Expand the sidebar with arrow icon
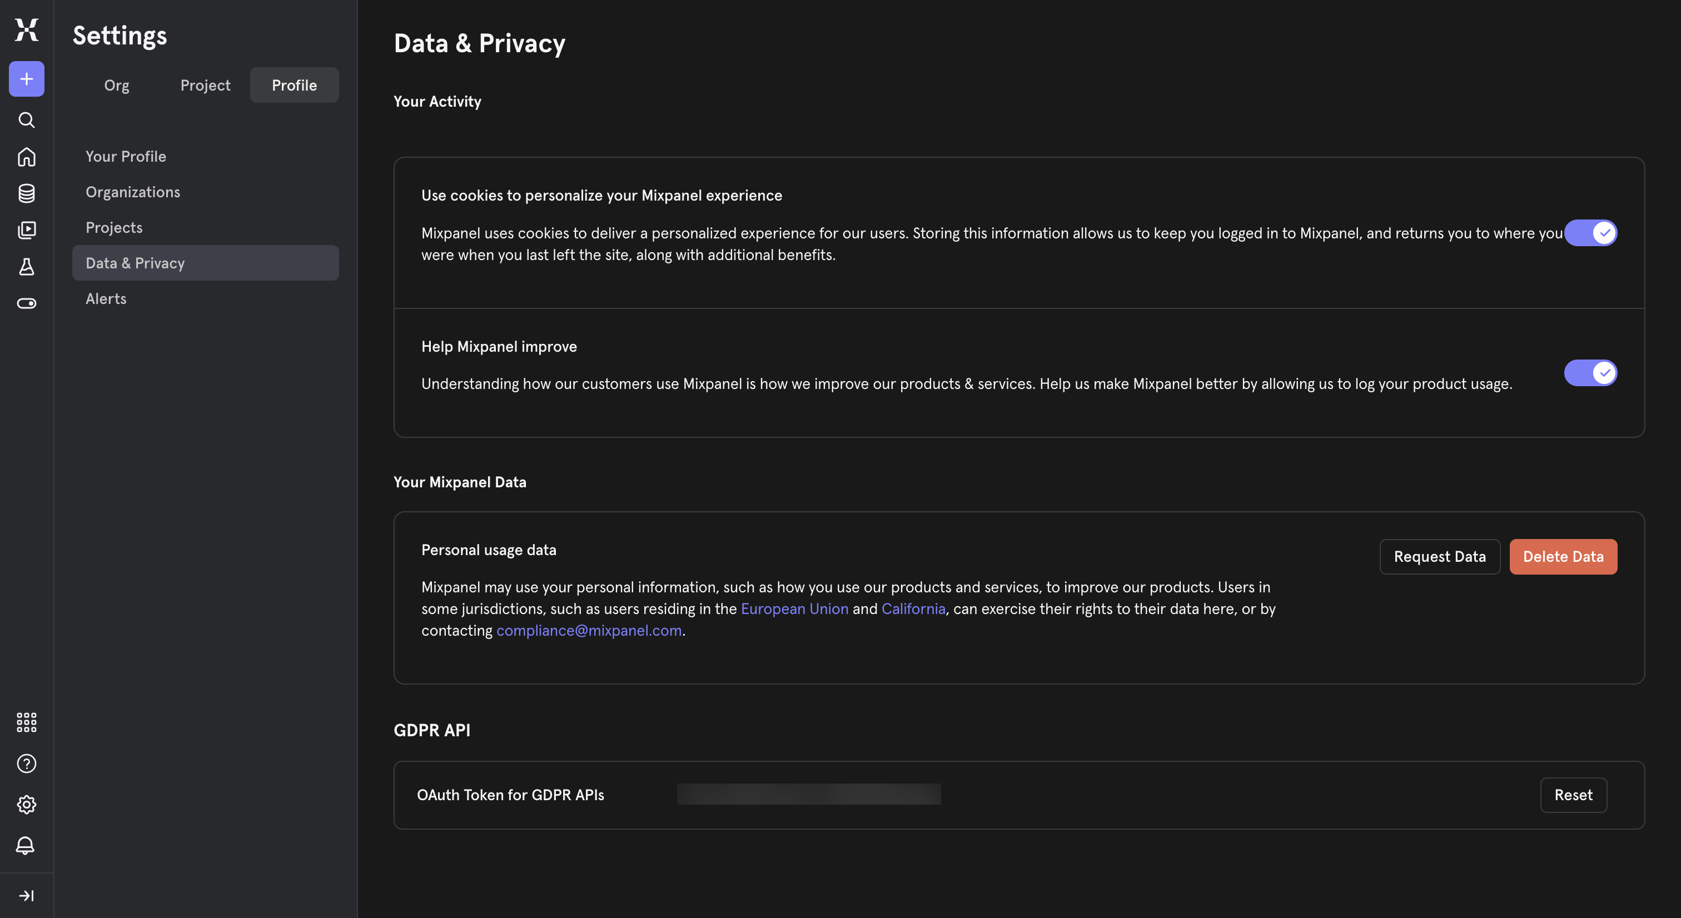The height and width of the screenshot is (918, 1681). pos(27,896)
